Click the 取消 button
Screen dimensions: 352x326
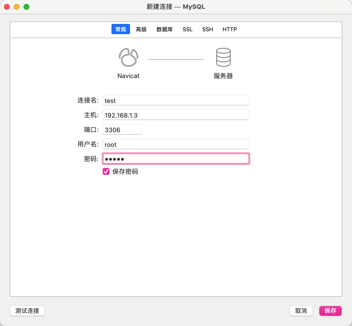pos(301,311)
